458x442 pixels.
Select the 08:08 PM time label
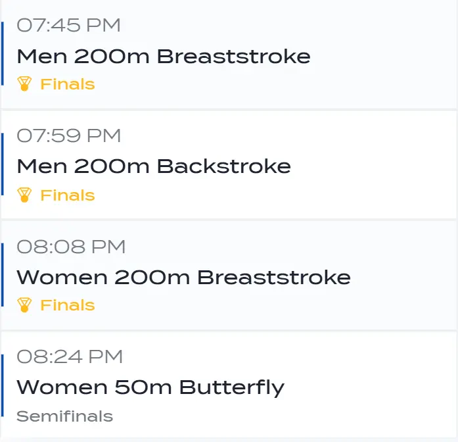point(70,247)
